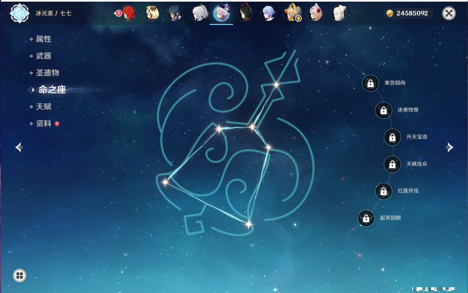Open the 天赋 talents menu

(x=44, y=107)
